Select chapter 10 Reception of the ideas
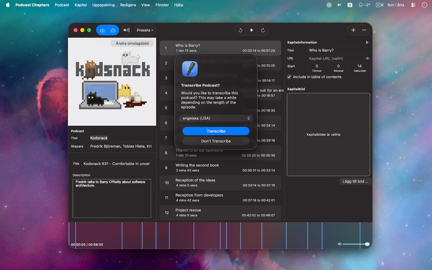This screenshot has height=270, width=432. [220, 183]
